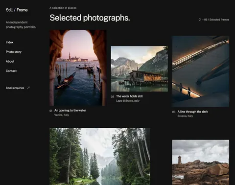Open the Lago di Braies boathouse photo
The width and height of the screenshot is (235, 185).
139,69
